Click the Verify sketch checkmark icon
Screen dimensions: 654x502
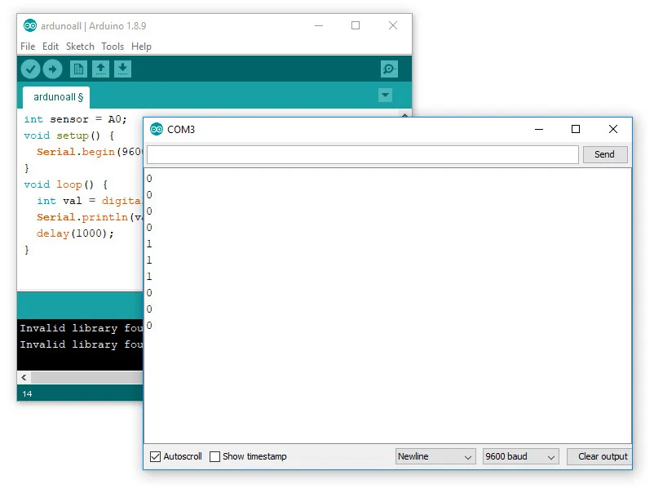[30, 69]
